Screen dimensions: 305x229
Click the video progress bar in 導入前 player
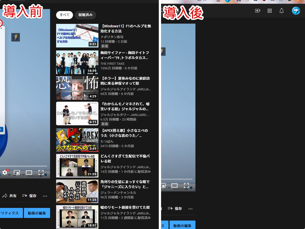(23, 166)
